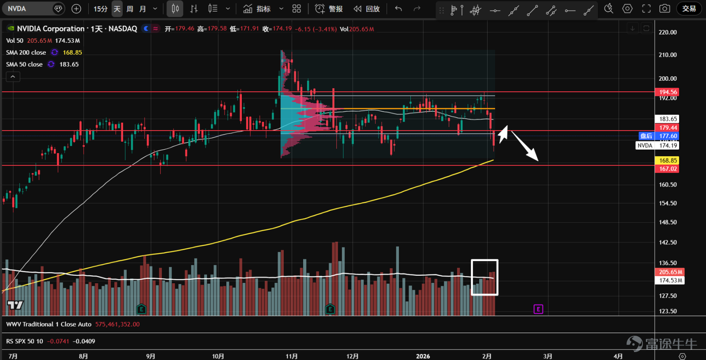Select the vertical pin line drawing tool
The height and width of the screenshot is (360, 706).
coord(462,10)
